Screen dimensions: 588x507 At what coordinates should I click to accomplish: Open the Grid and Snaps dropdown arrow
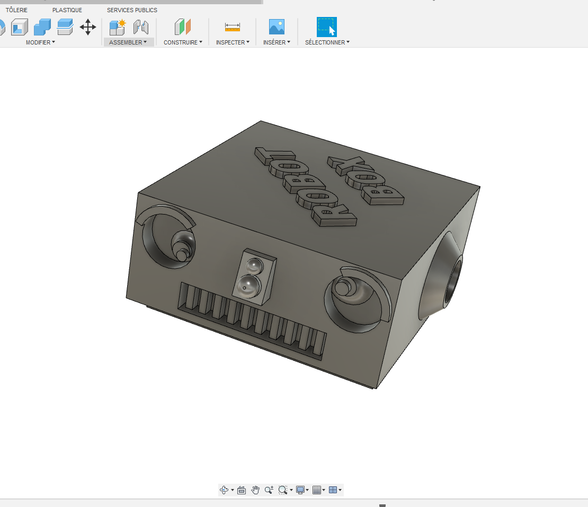coord(324,490)
